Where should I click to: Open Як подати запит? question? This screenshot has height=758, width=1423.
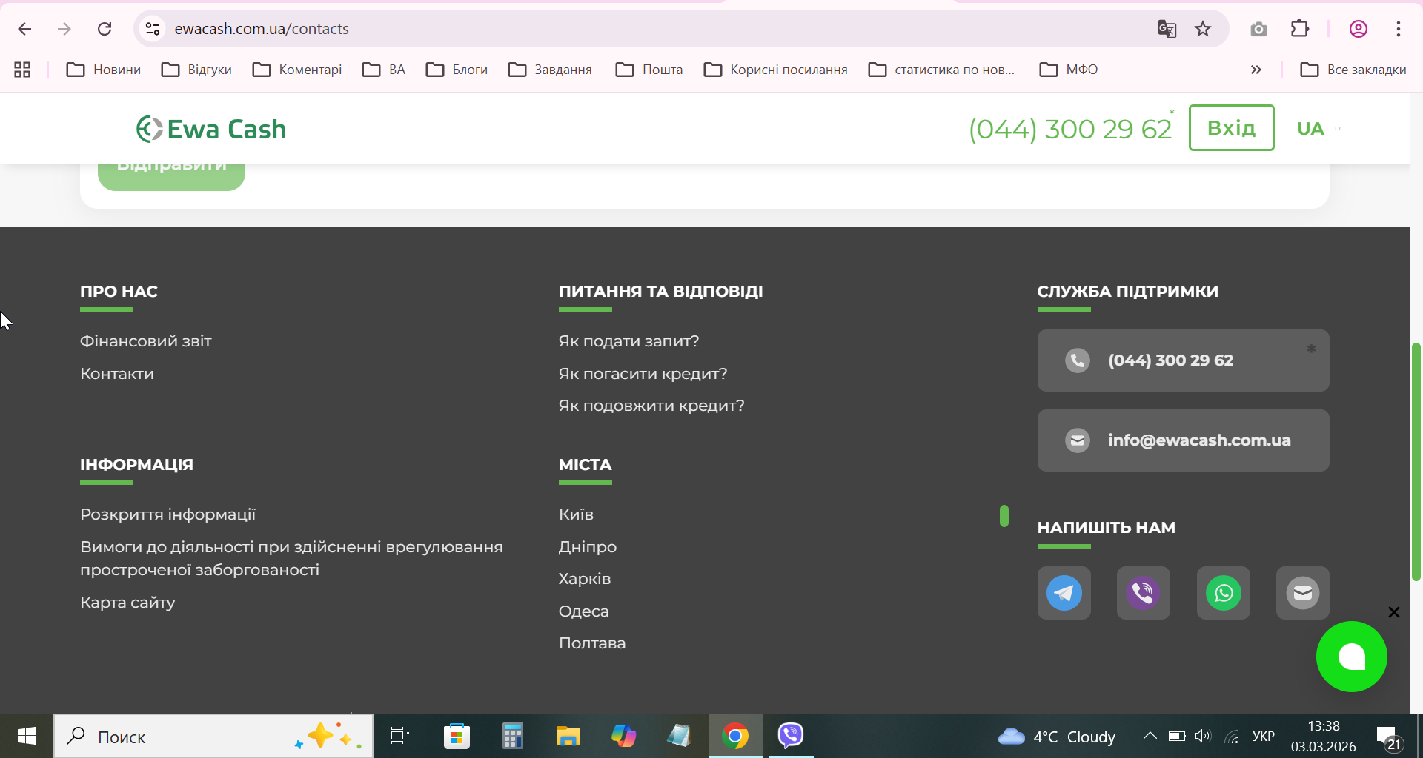point(628,341)
